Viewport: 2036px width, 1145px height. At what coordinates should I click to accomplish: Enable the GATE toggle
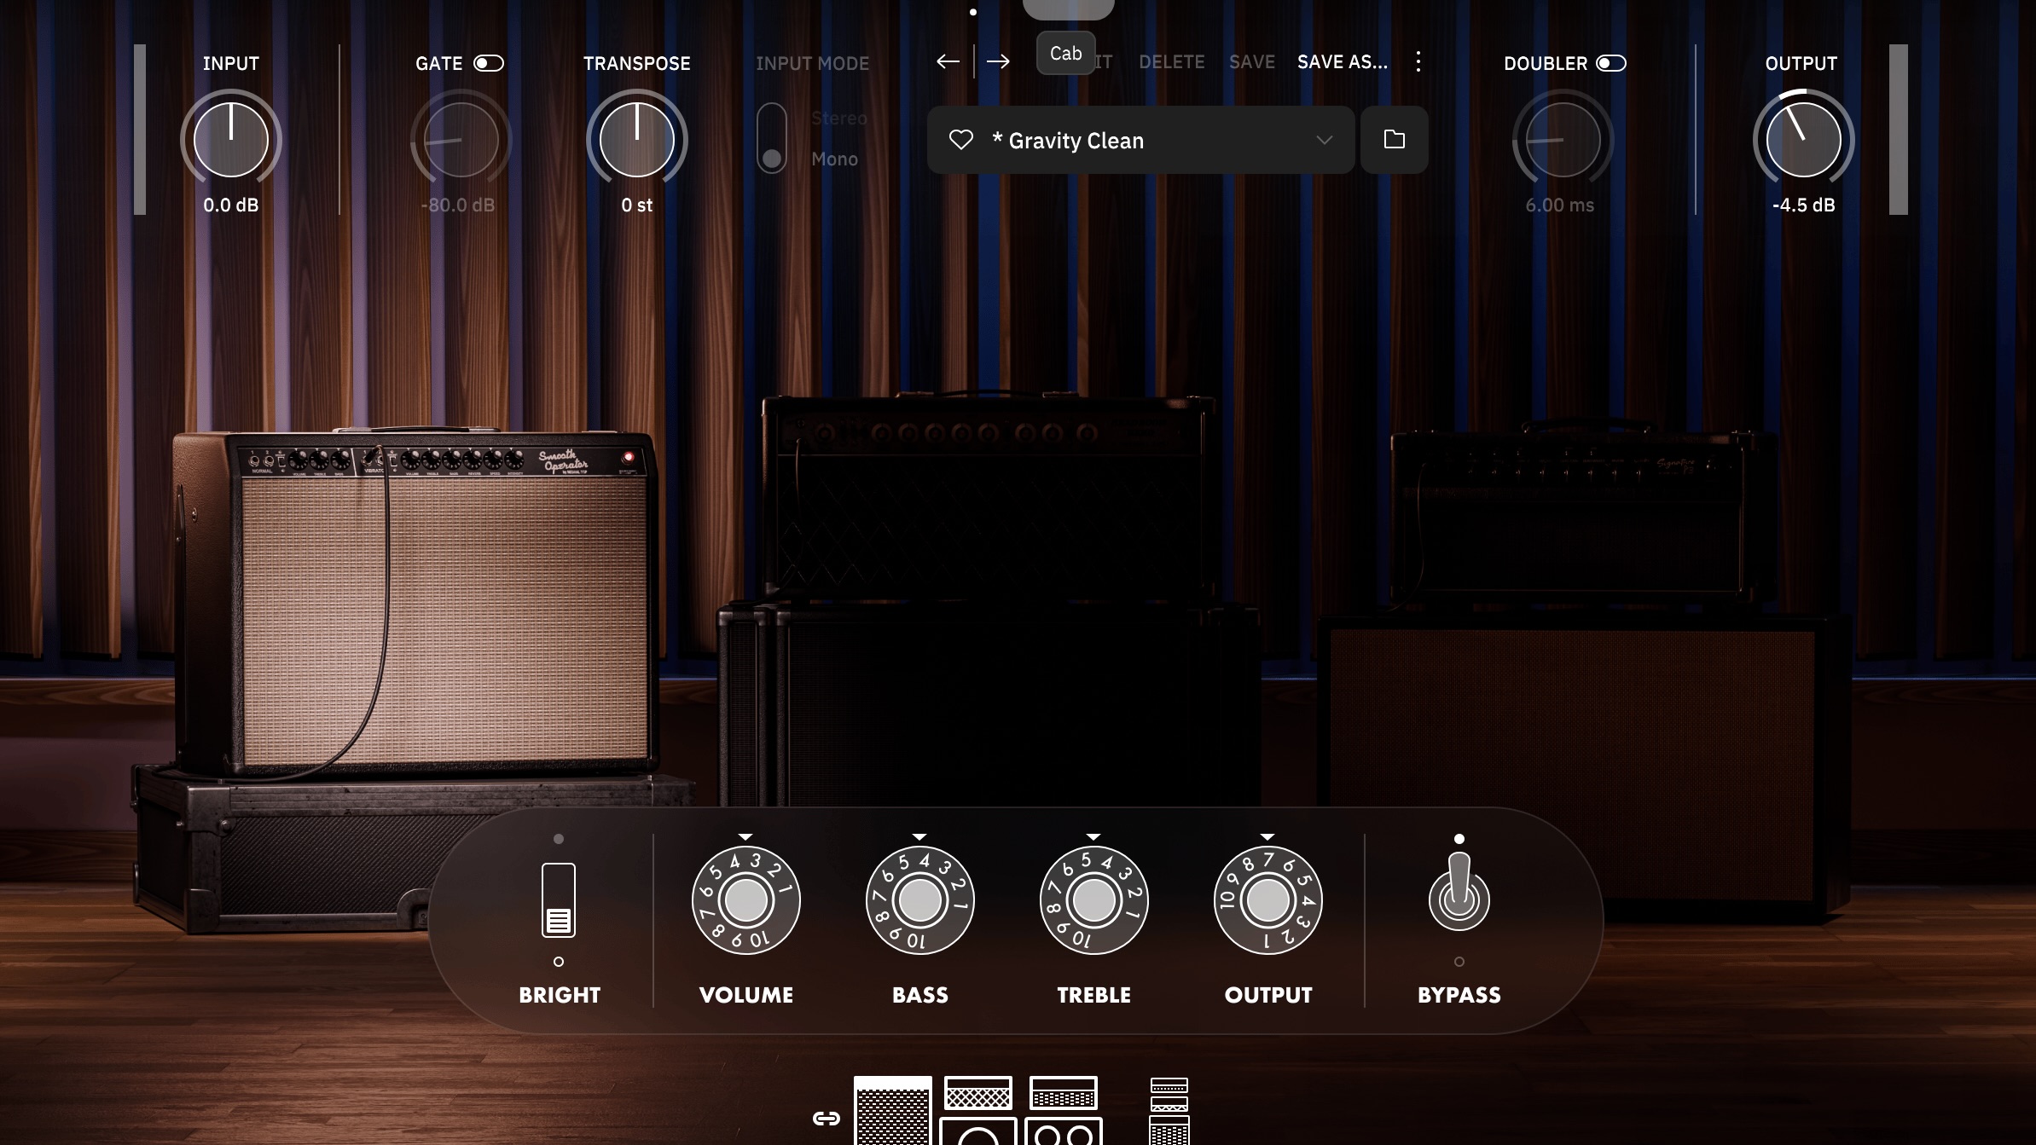(488, 62)
